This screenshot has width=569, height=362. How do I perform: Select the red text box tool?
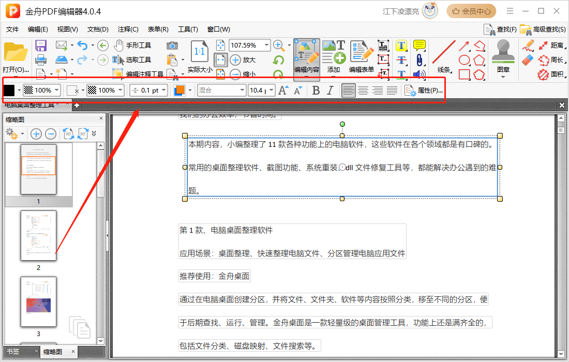coord(383,59)
